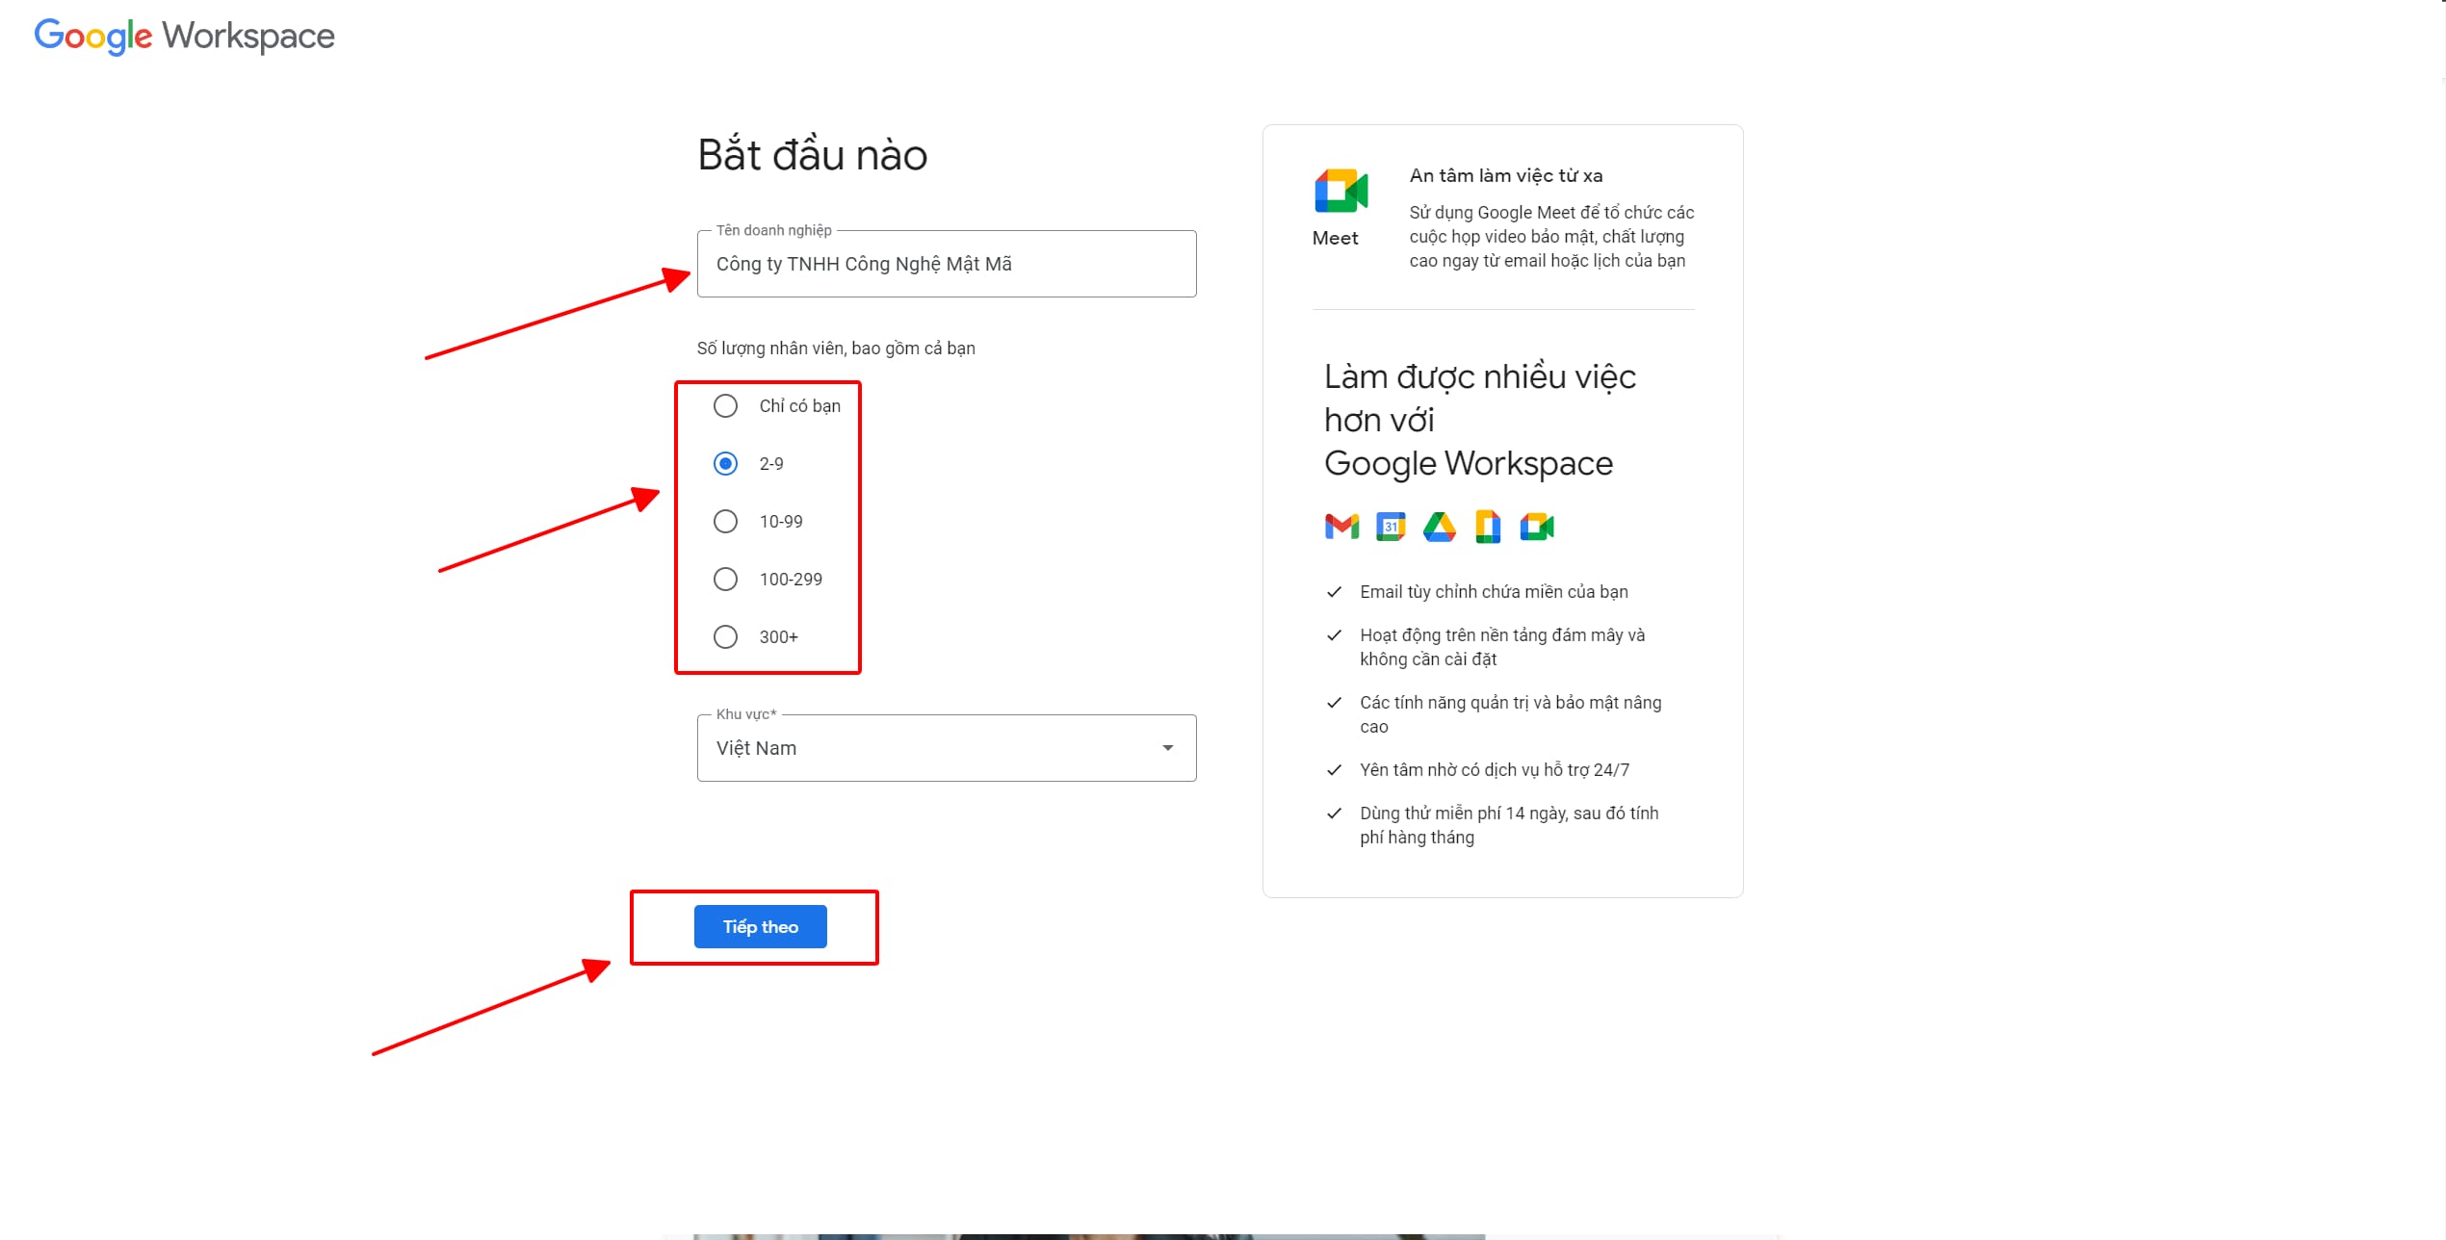The height and width of the screenshot is (1240, 2446).
Task: Select the "Chỉ có bạn" radio option
Action: [725, 406]
